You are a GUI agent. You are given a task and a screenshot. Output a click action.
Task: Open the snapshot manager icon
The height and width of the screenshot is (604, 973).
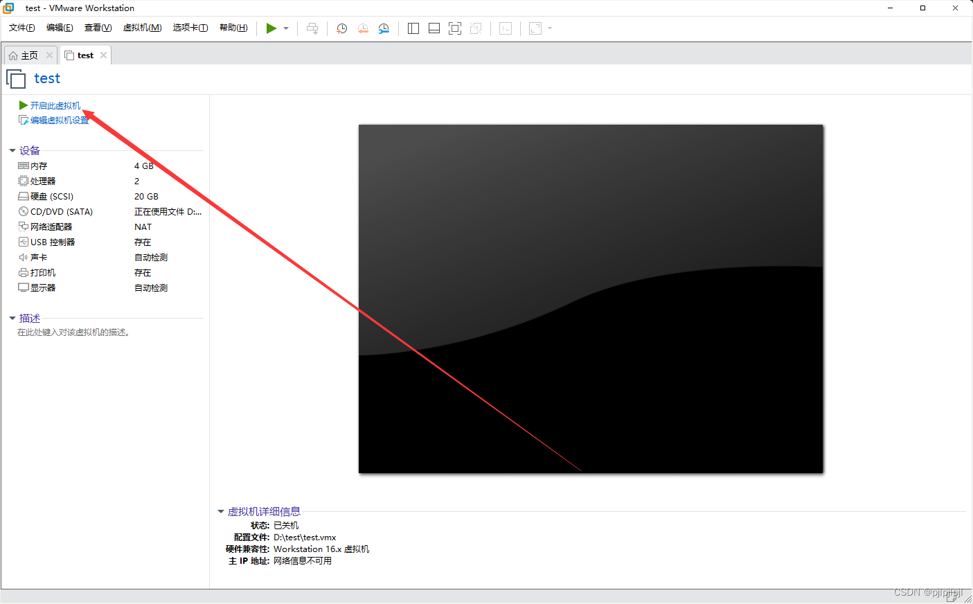click(x=384, y=28)
